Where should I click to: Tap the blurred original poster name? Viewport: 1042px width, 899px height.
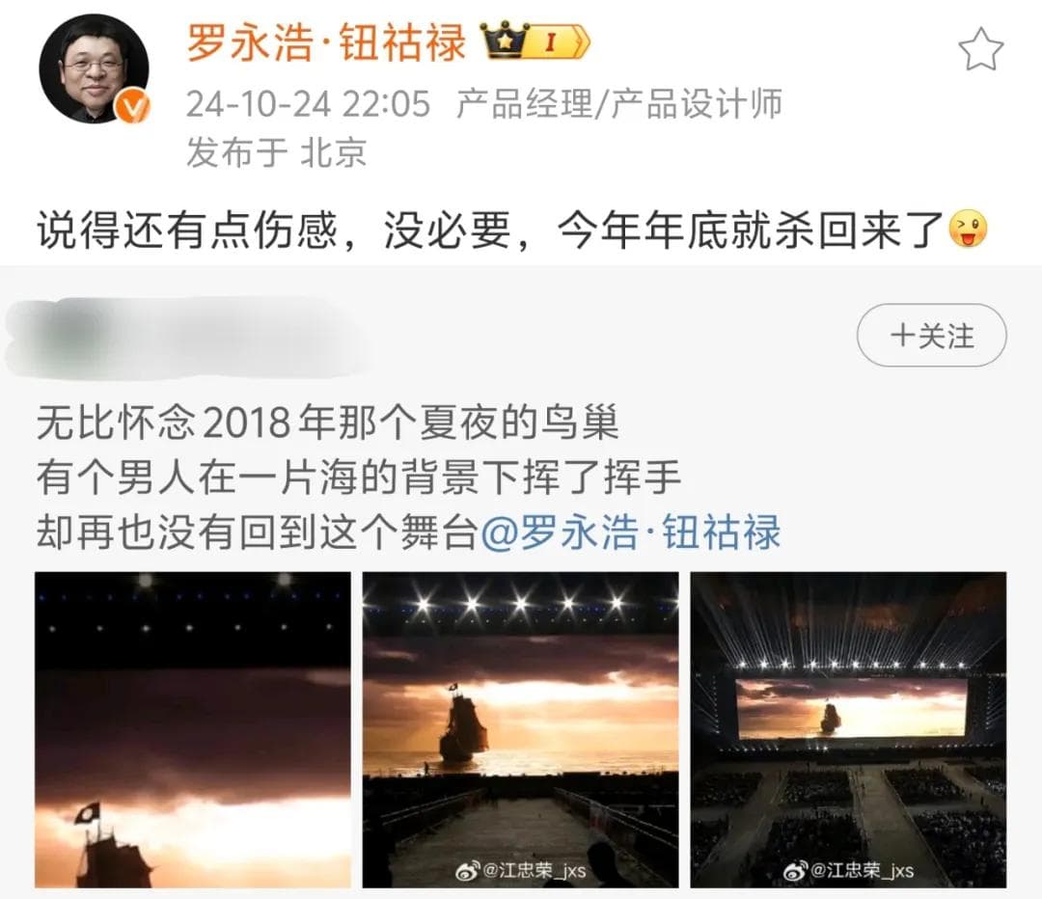pos(186,339)
